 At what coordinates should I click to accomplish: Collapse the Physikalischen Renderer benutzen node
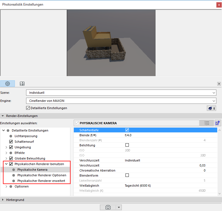click(6, 164)
